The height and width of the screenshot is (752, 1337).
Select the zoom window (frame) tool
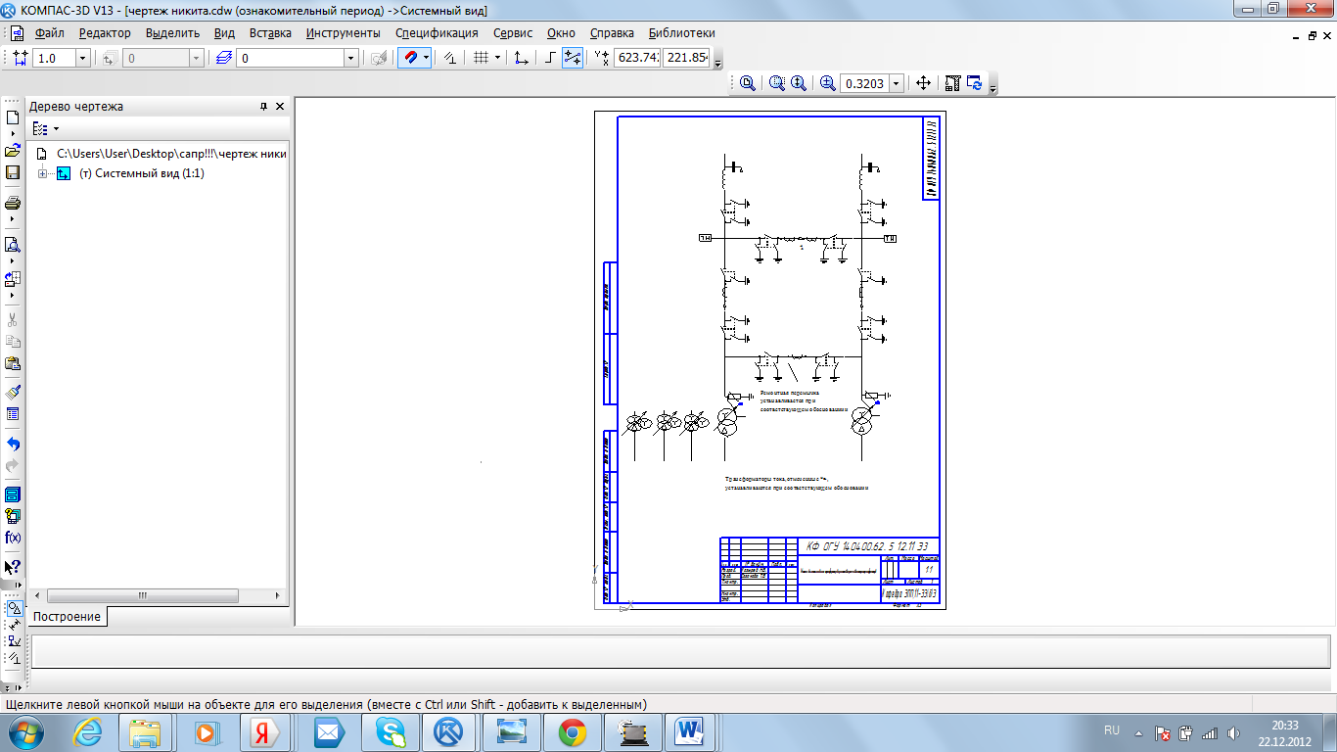[x=777, y=84]
